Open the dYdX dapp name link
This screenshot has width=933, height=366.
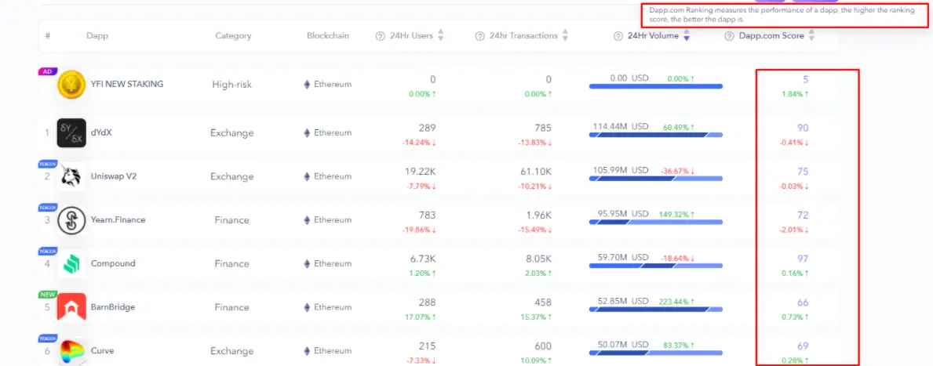coord(101,132)
